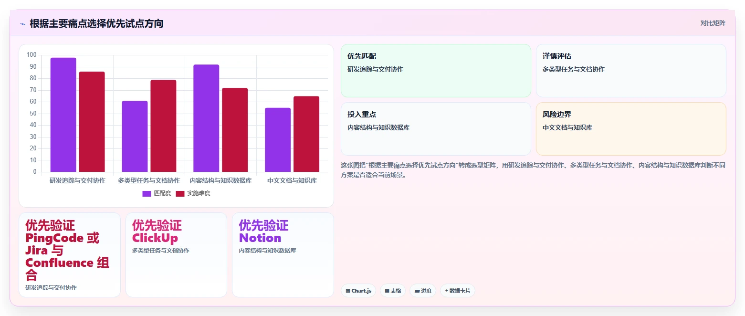Screen dimensions: 745x316
Task: Select the 谨慎评估 matrix card
Action: 631,71
